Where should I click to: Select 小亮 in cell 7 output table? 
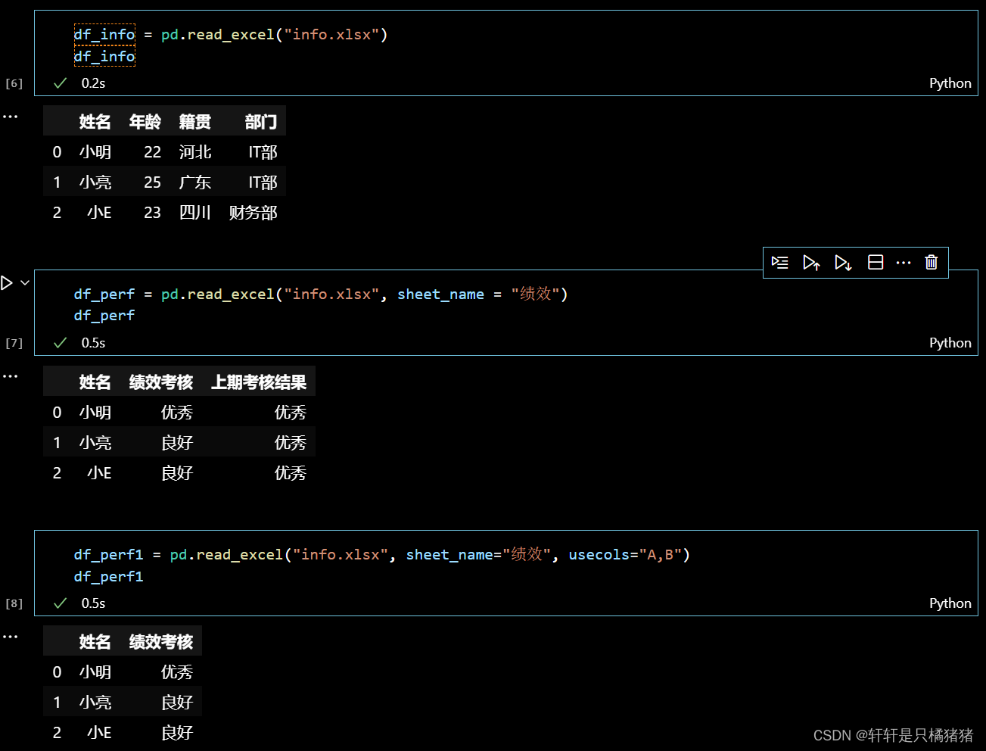coord(95,443)
